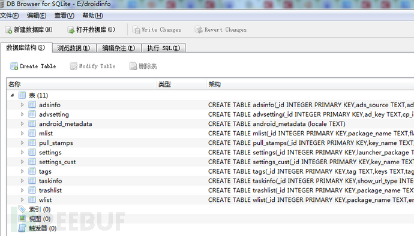
Task: Click the Write Changes button label
Action: [161, 30]
